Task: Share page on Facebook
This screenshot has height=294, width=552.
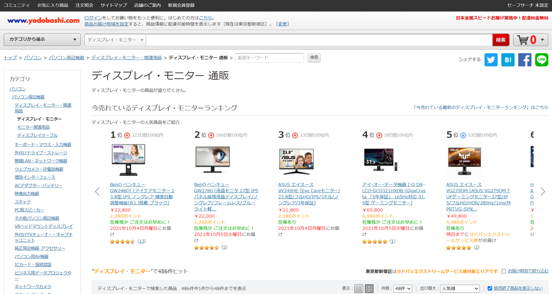Action: pyautogui.click(x=525, y=60)
